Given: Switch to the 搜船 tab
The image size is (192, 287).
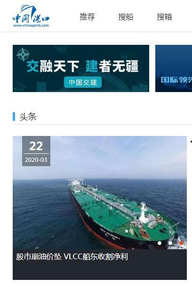Looking at the screenshot, I should click(x=126, y=17).
